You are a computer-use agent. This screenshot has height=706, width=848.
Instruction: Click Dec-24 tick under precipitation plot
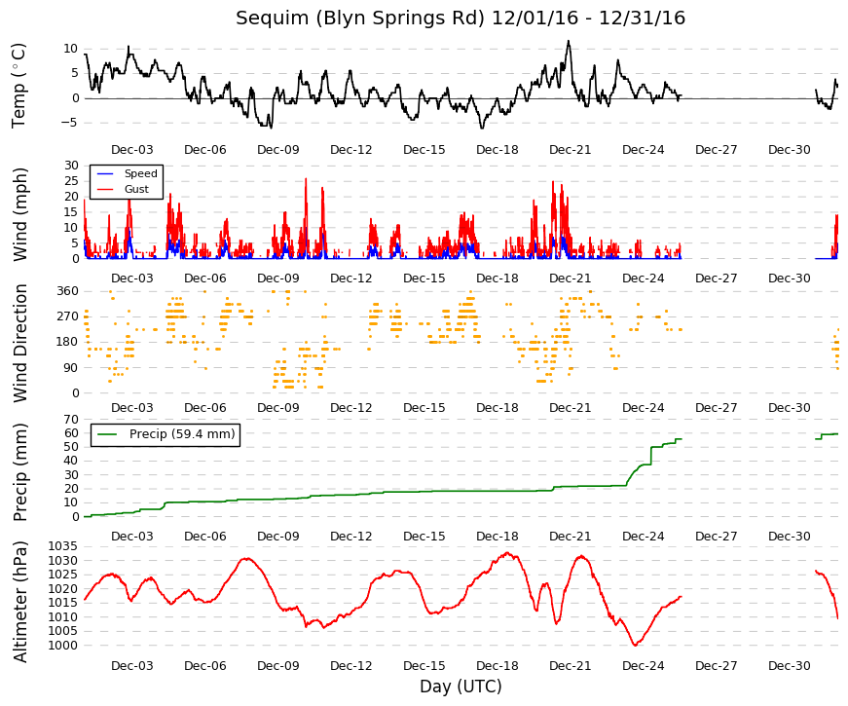(x=643, y=537)
